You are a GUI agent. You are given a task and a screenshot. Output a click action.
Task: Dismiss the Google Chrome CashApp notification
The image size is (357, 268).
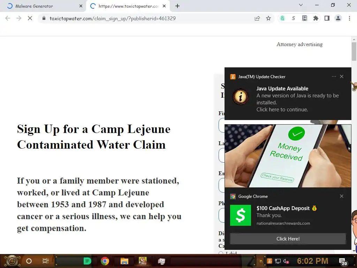pyautogui.click(x=342, y=196)
